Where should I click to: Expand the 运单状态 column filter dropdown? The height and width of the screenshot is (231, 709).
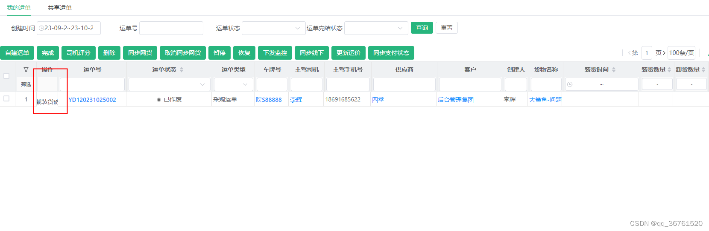coord(170,84)
